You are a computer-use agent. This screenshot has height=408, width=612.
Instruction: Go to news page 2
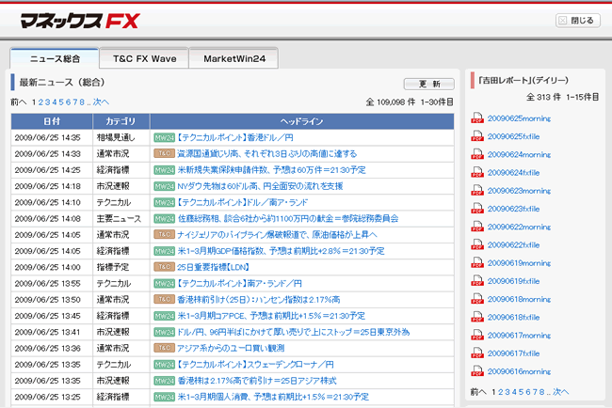coord(40,102)
